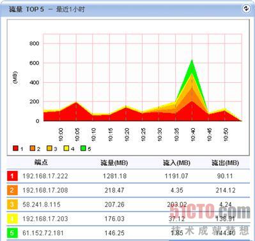Select the red legend swatch labeled 1
255x241 pixels.
point(15,148)
